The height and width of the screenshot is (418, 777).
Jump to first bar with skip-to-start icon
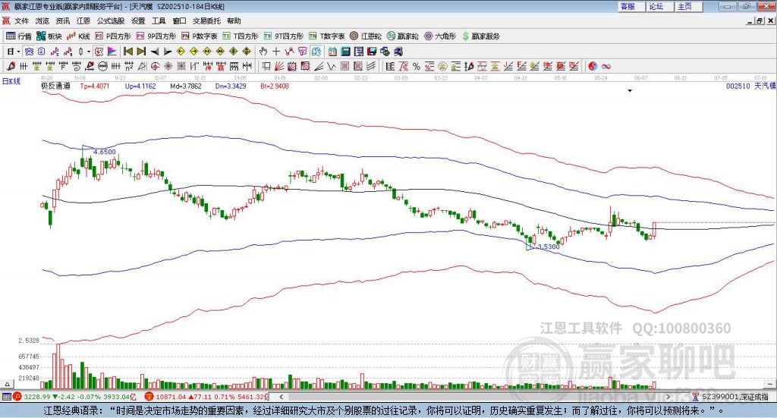(127, 52)
